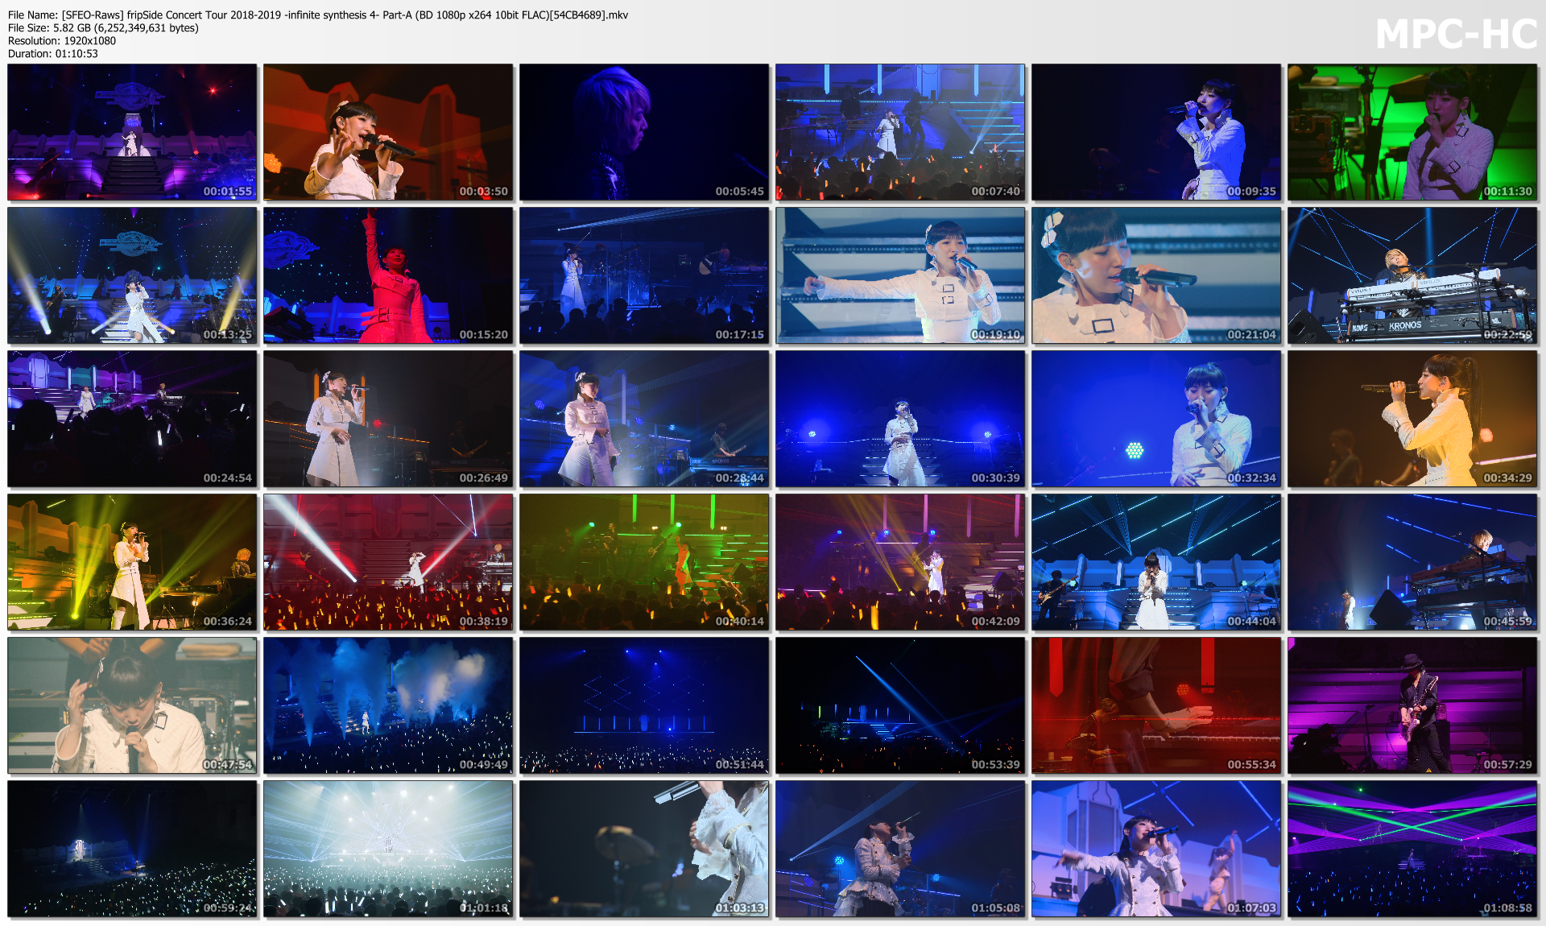Select the thumbnail at 00:30:39
The width and height of the screenshot is (1546, 926).
point(899,419)
